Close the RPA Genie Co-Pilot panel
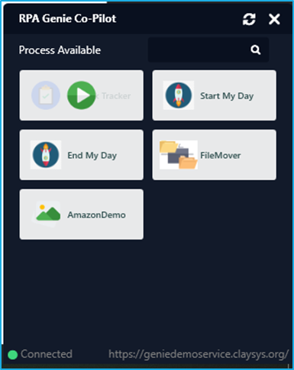This screenshot has height=370, width=294. click(x=274, y=19)
